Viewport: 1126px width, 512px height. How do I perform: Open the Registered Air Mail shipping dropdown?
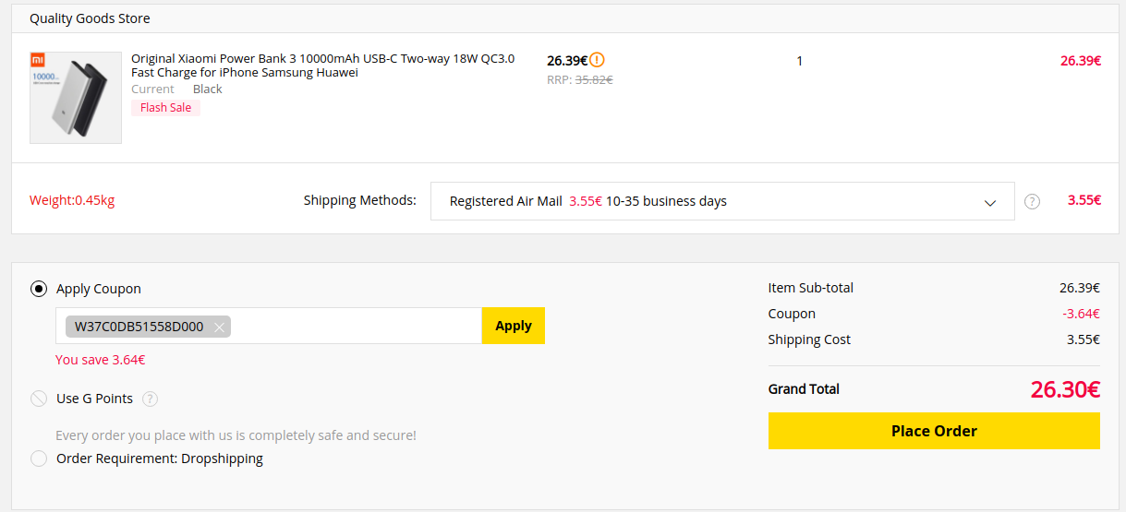(x=722, y=201)
